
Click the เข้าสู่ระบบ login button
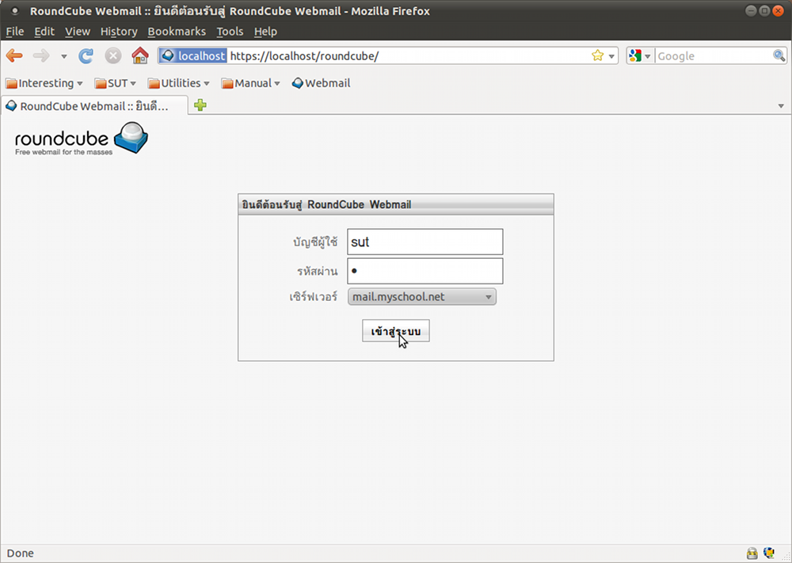[396, 331]
